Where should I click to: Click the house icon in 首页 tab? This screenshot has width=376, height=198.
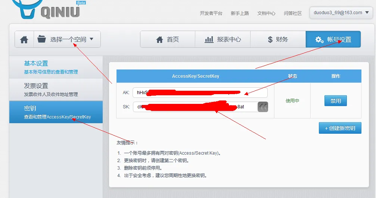point(159,39)
